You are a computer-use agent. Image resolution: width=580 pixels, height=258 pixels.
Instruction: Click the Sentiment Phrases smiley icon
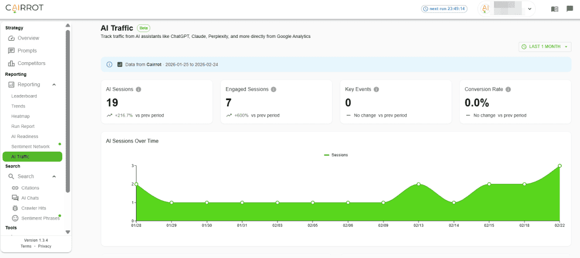tap(15, 218)
